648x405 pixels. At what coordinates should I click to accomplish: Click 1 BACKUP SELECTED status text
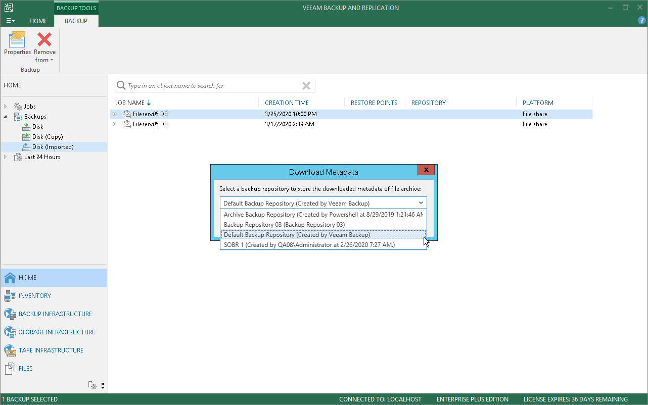pyautogui.click(x=30, y=399)
